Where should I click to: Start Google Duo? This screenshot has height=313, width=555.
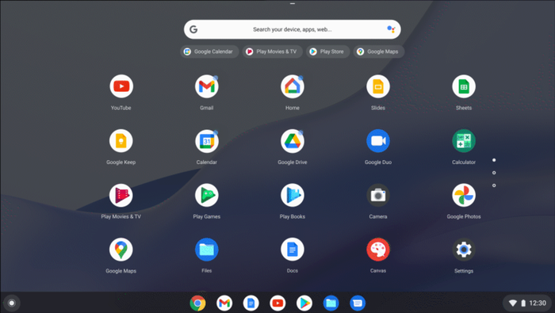coord(378,141)
